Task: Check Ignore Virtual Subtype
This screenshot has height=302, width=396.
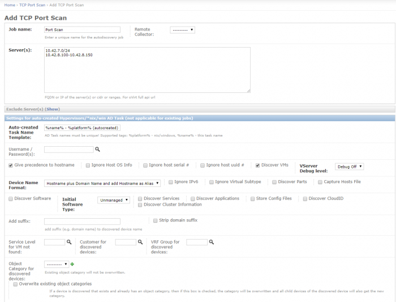Action: point(212,182)
